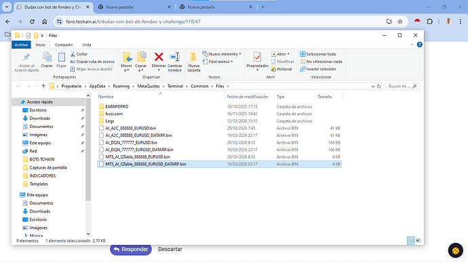Image resolution: width=468 pixels, height=262 pixels.
Task: Click Anclar al Acceso rápido pin icon
Action: [x=26, y=57]
